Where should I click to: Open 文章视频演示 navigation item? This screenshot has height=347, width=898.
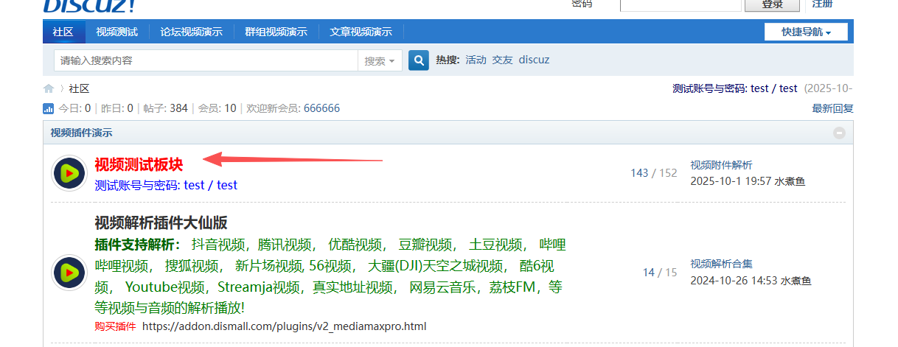[361, 32]
